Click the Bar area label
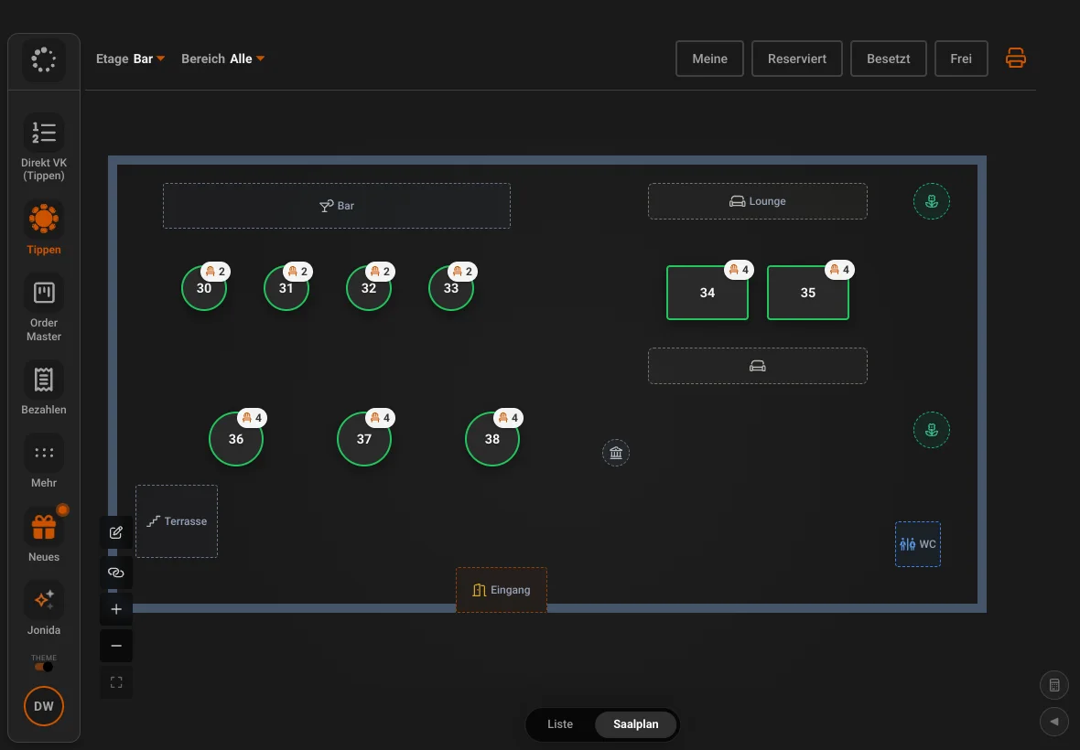Image resolution: width=1080 pixels, height=750 pixels. click(336, 206)
